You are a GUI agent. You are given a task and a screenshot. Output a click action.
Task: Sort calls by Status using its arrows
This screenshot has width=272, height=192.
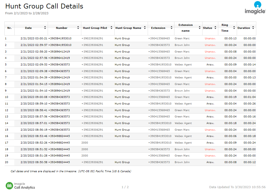tap(215, 28)
